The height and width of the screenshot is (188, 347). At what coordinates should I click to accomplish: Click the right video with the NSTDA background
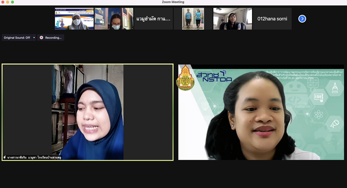[261, 113]
